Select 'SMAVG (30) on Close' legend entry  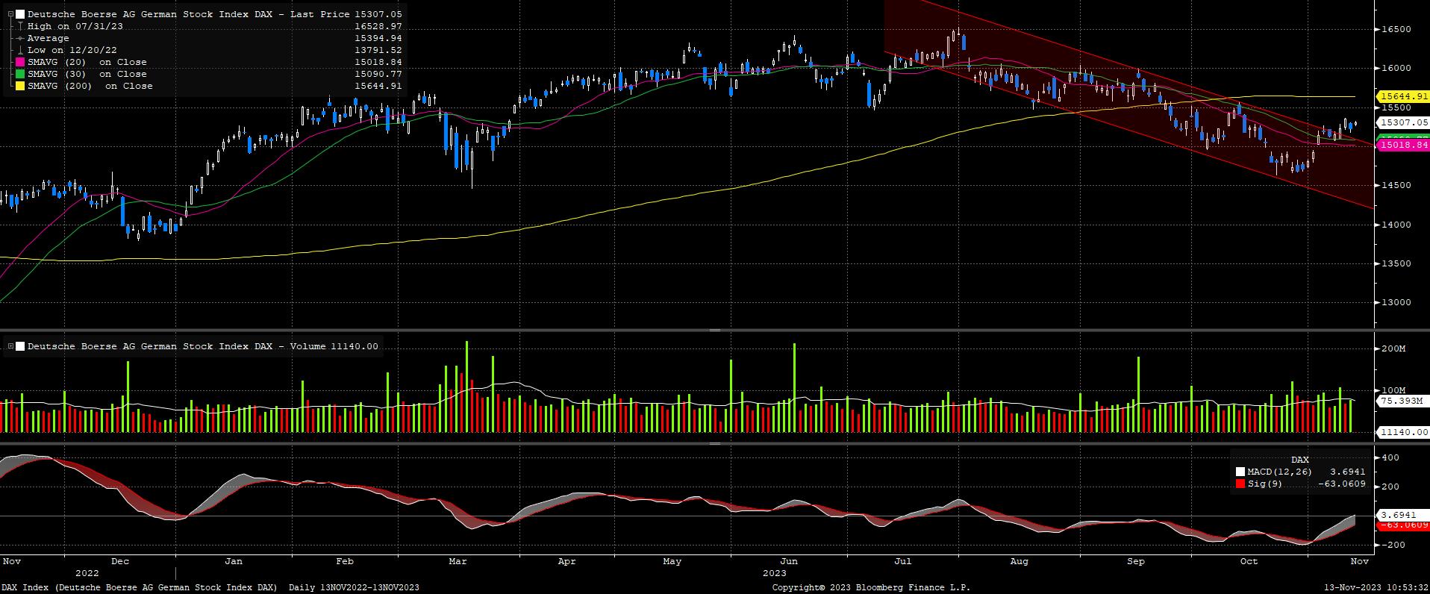coord(87,74)
